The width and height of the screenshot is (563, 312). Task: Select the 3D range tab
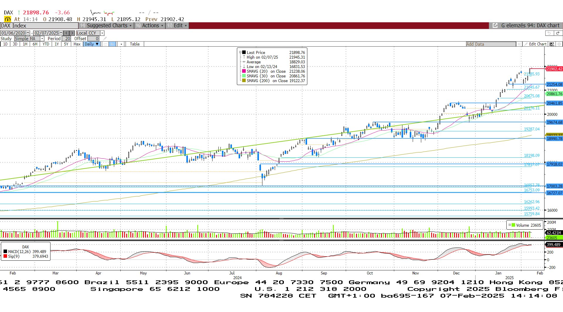15,44
